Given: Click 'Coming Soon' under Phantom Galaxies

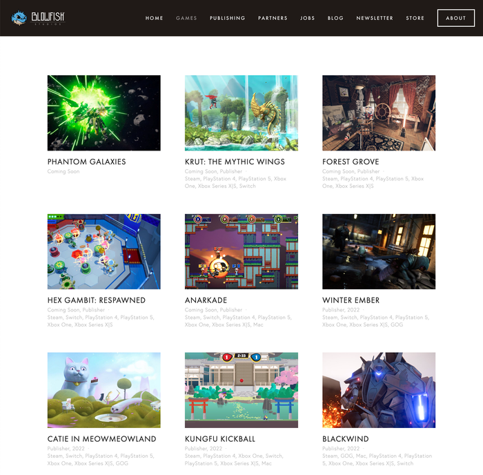Looking at the screenshot, I should point(63,171).
